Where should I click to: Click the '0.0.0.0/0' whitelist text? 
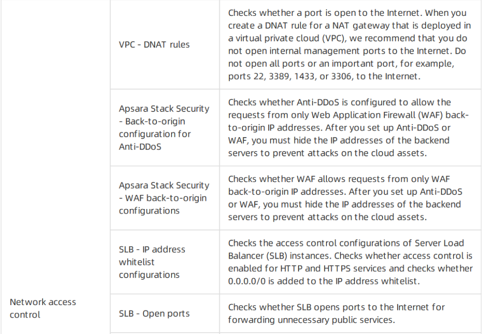pos(247,281)
